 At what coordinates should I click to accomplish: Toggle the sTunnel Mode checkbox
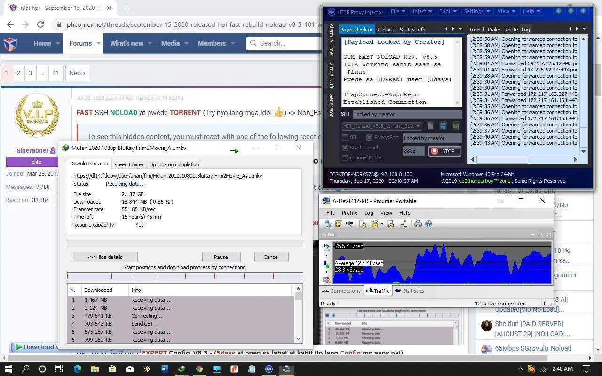[x=345, y=157]
